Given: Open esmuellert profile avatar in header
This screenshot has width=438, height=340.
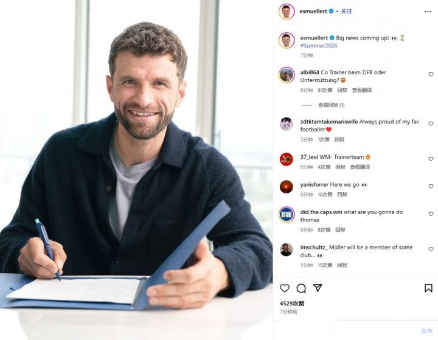Looking at the screenshot, I should click(287, 12).
